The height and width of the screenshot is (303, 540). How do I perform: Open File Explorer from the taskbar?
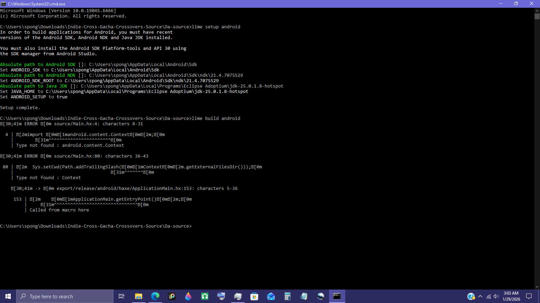(138, 296)
